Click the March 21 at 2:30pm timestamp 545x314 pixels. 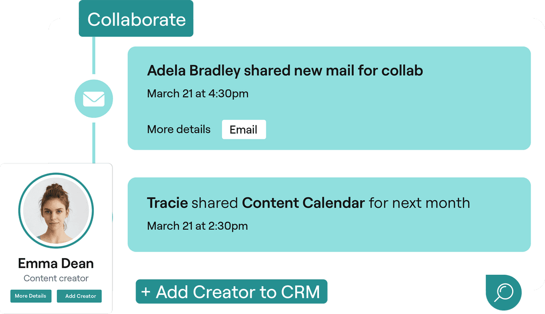(197, 226)
